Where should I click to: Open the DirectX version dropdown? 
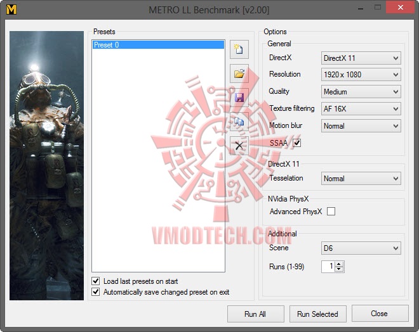pyautogui.click(x=361, y=58)
